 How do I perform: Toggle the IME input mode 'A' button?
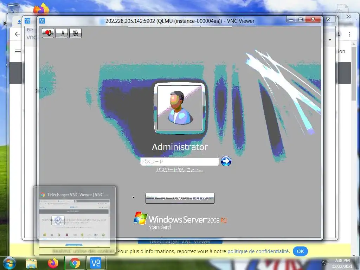pos(62,33)
